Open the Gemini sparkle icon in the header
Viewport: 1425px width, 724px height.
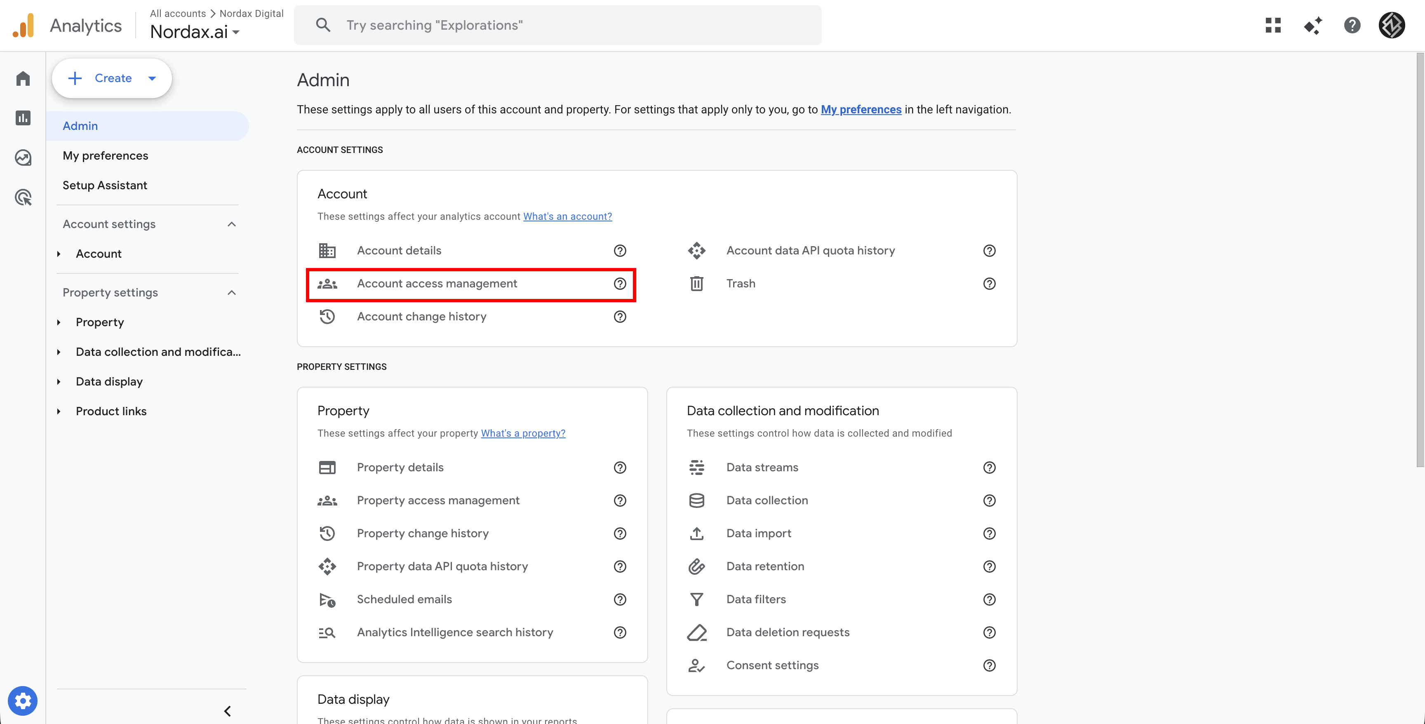[1313, 25]
